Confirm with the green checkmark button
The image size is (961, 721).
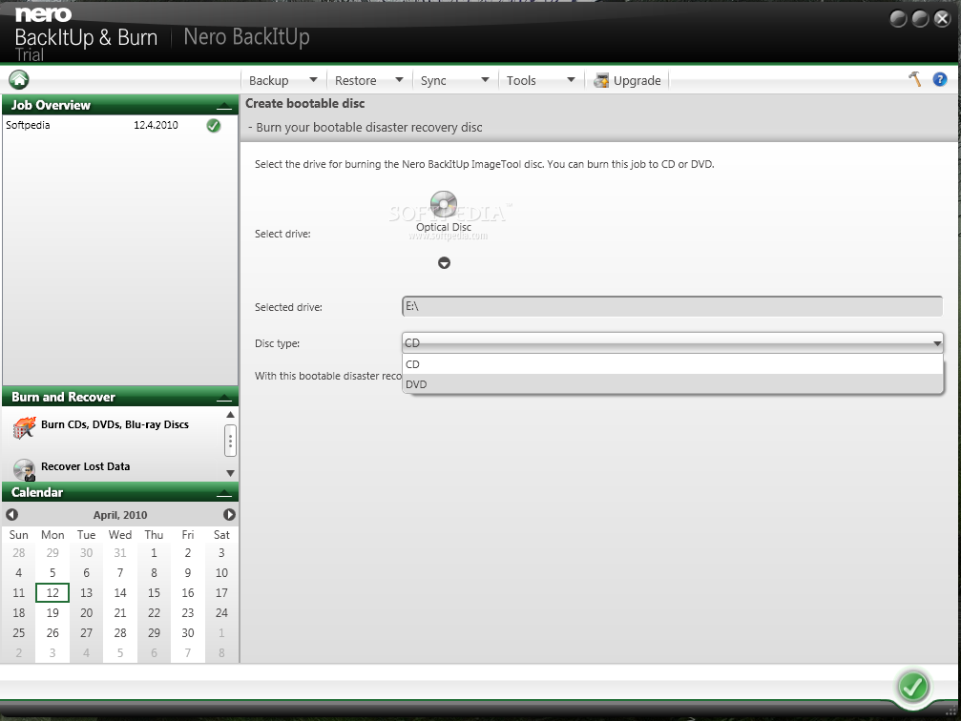click(x=912, y=687)
